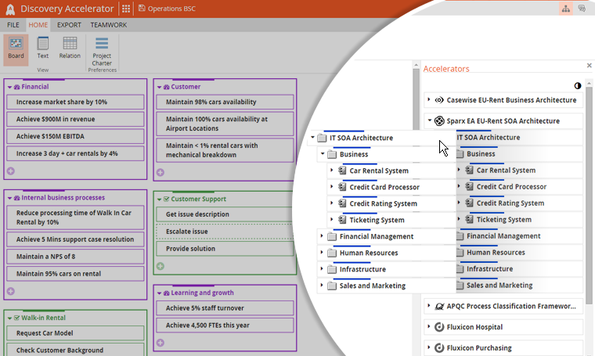Click the Sparx EA EU-Rent icon

point(439,121)
